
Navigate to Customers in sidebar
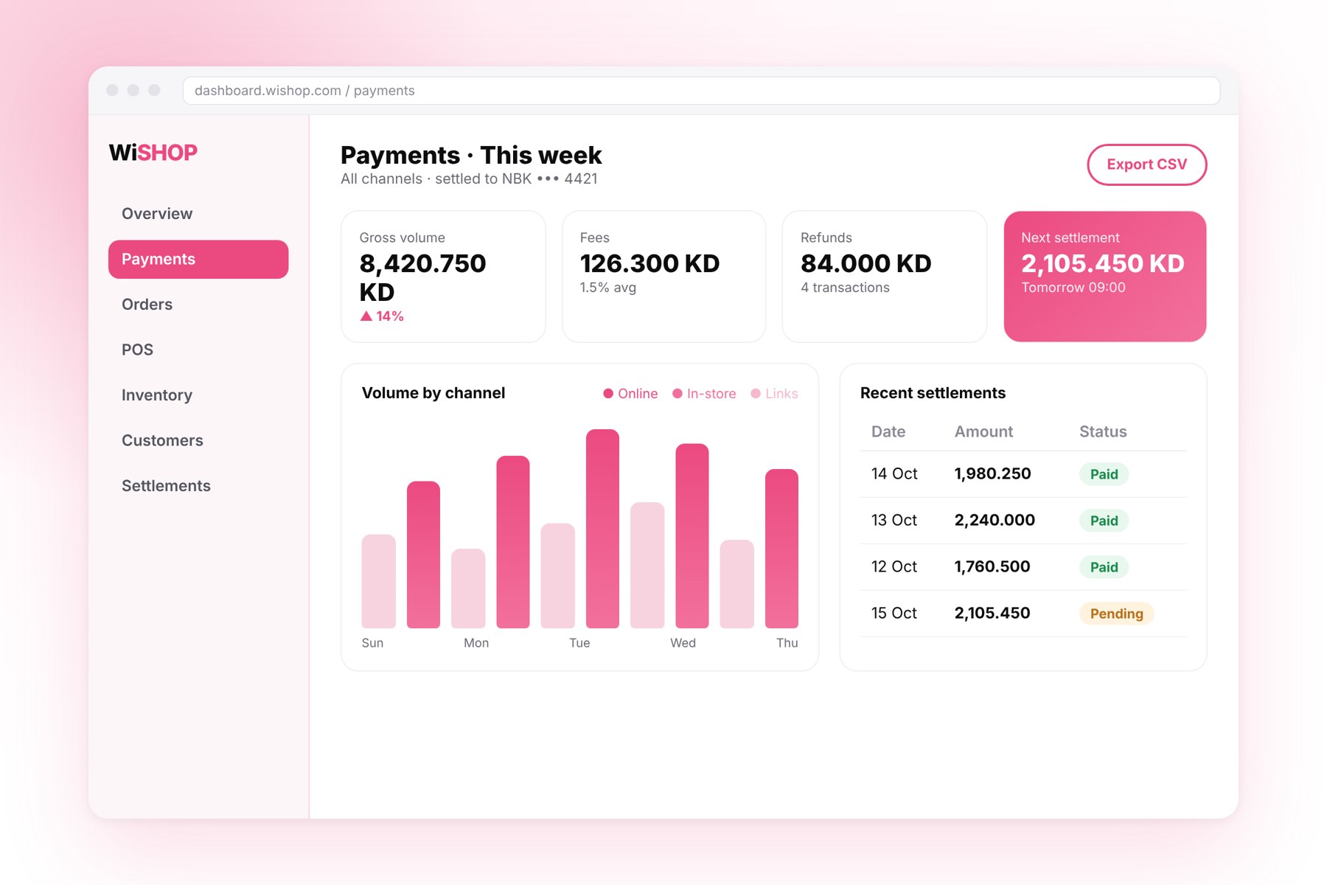coord(198,440)
